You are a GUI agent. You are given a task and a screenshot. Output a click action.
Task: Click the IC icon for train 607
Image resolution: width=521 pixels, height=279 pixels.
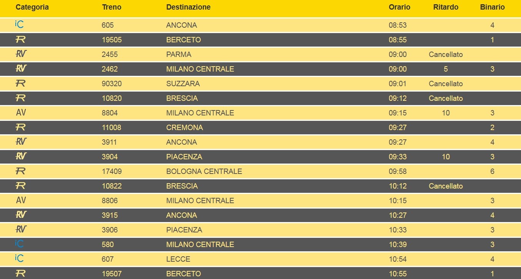point(19,259)
